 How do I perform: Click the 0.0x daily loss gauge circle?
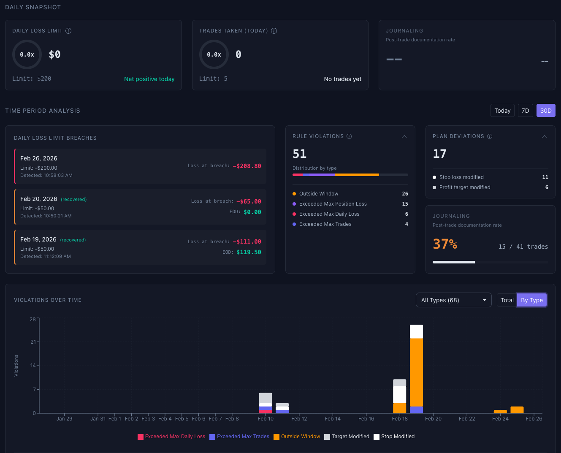point(27,54)
